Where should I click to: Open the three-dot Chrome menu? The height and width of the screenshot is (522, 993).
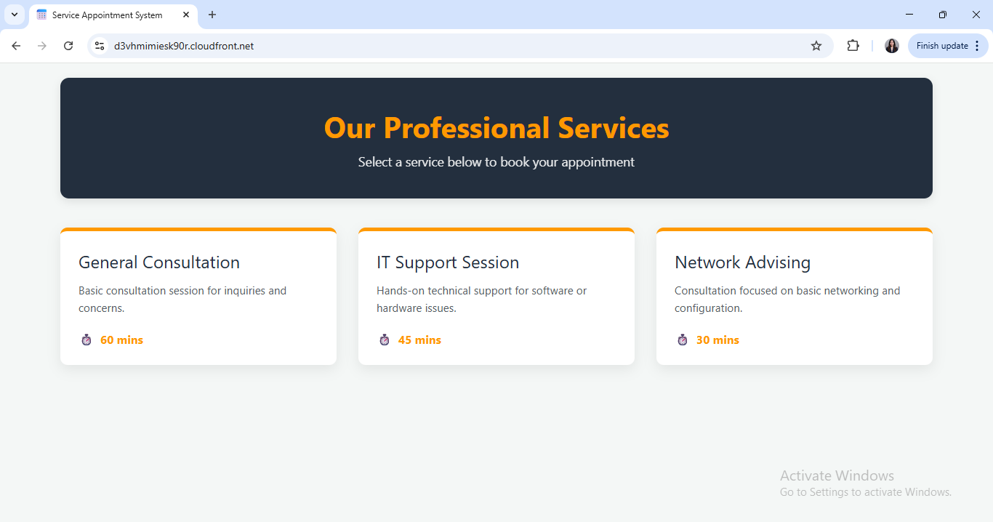click(x=977, y=46)
